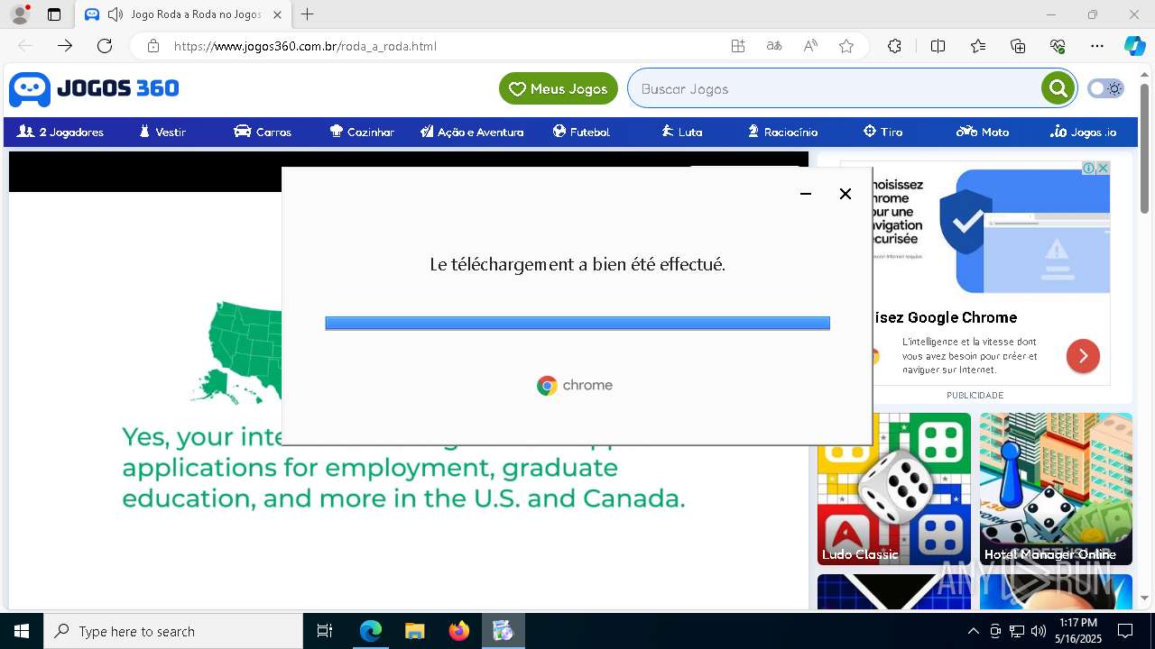Click the green applications advertisement text
Screen dimensions: 1155x649
tap(403, 468)
